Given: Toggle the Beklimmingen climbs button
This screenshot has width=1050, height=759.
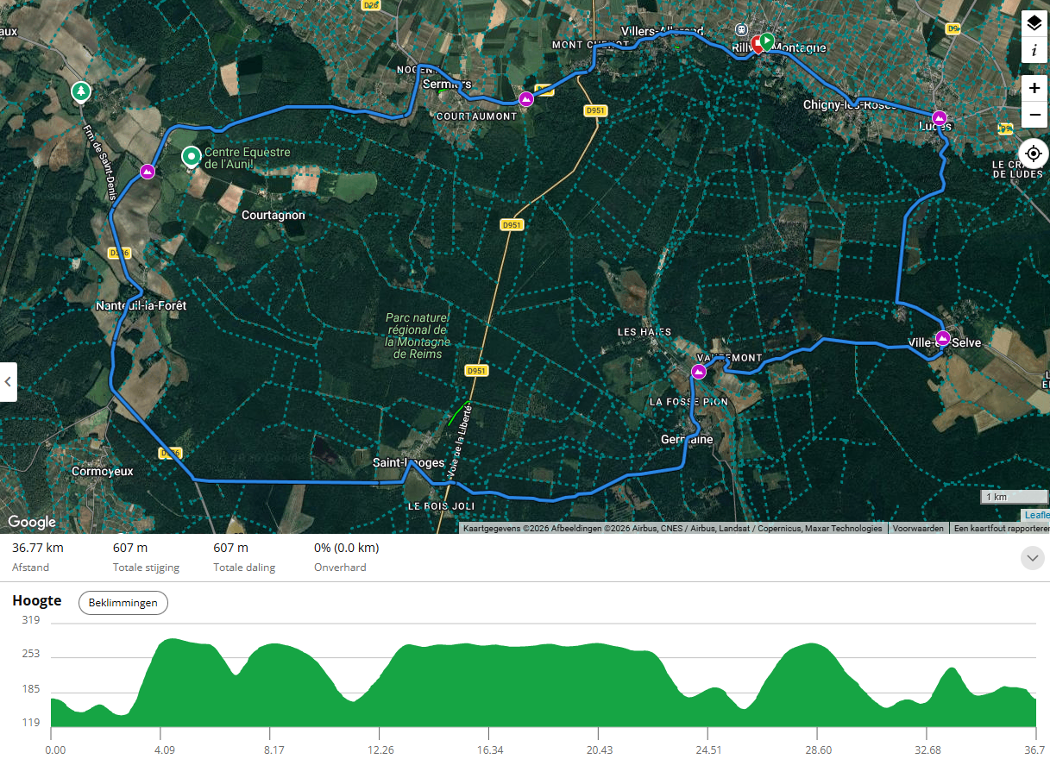Looking at the screenshot, I should (123, 603).
